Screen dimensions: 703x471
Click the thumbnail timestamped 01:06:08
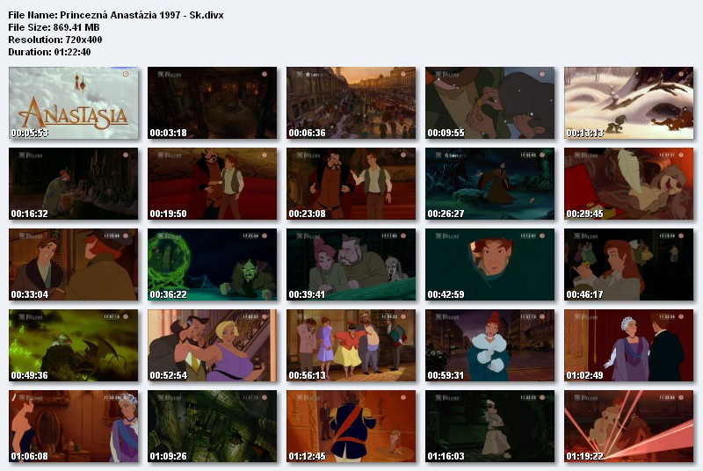click(73, 426)
